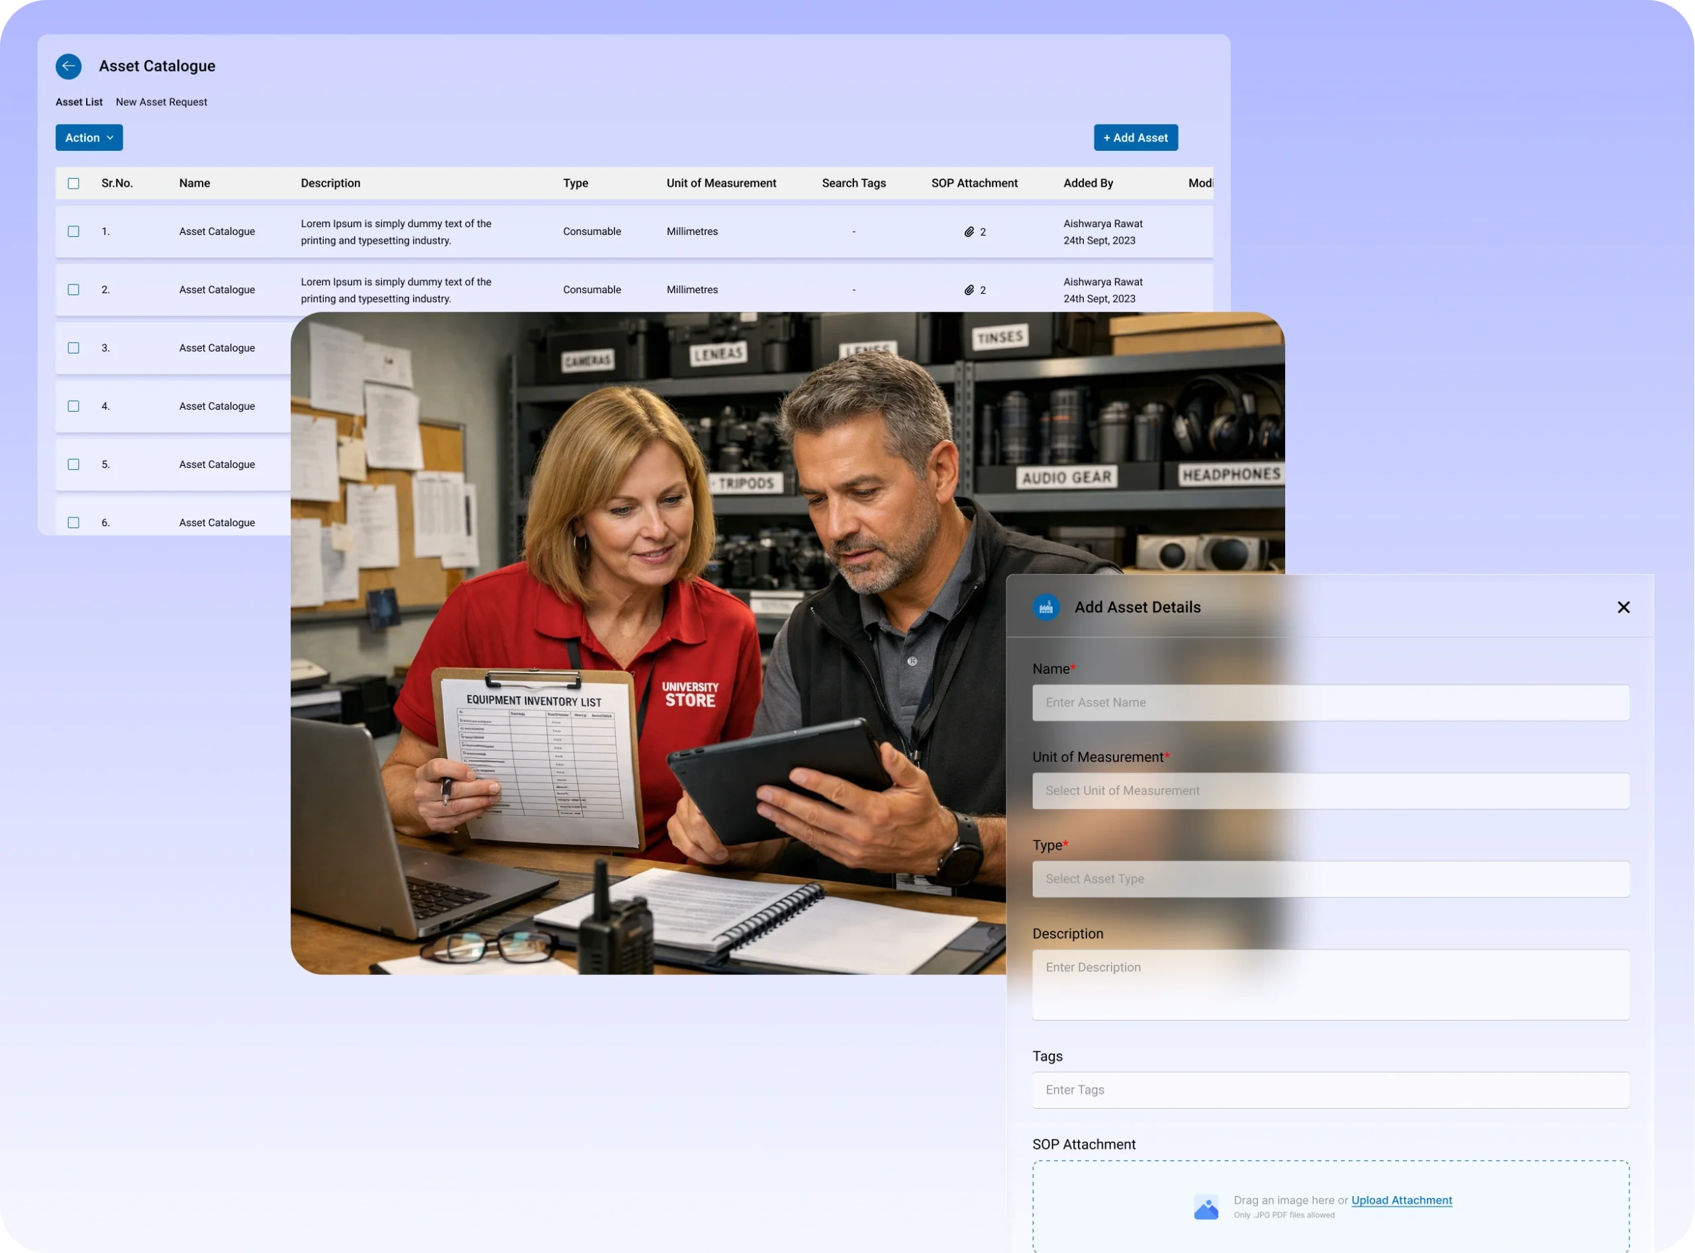Select the checkbox for row 6

click(x=73, y=523)
